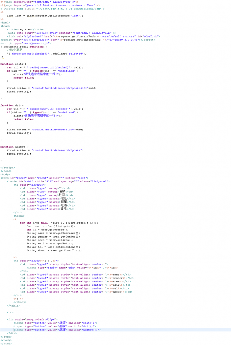Click the closing </head> tag
The height and width of the screenshot is (345, 231).
pyautogui.click(x=6, y=171)
